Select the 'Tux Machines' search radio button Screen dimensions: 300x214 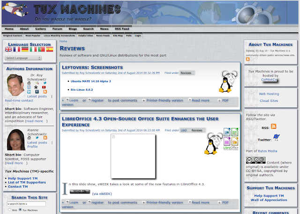pyautogui.click(x=20, y=209)
